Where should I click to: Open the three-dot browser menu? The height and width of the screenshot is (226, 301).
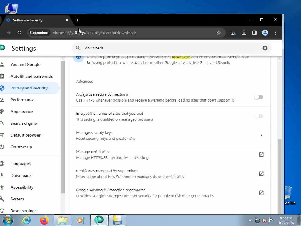point(276,33)
